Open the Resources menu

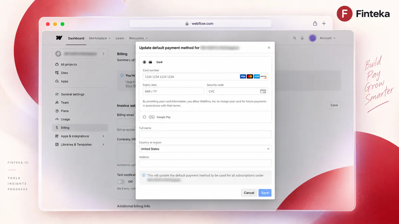click(138, 38)
